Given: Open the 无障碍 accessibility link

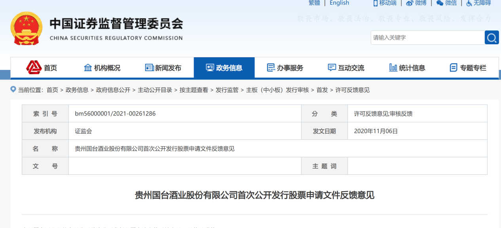Looking at the screenshot, I should pyautogui.click(x=482, y=3).
